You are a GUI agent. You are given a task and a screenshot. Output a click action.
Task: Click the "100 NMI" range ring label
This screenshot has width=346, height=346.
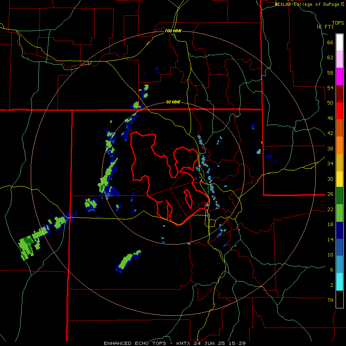[173, 31]
